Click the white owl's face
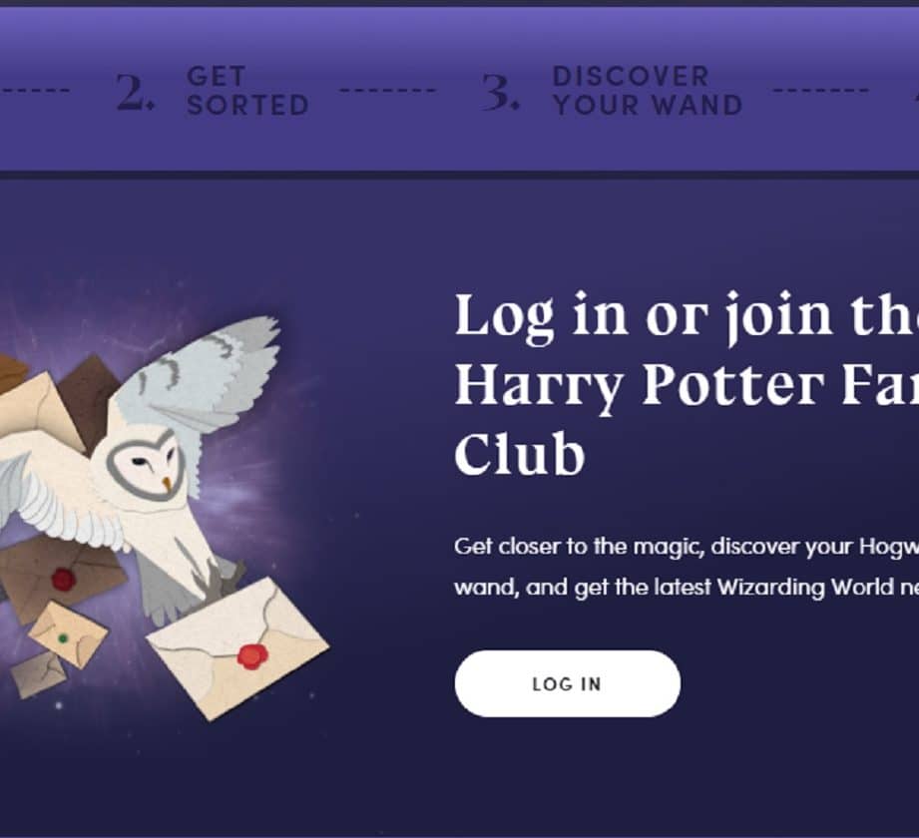 (x=147, y=465)
